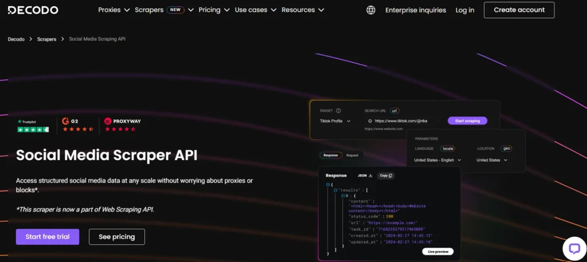The width and height of the screenshot is (587, 262).
Task: Open the live chat bubble widget
Action: [x=574, y=248]
